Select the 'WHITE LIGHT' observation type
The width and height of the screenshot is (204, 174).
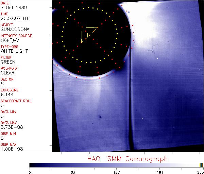(x=12, y=51)
